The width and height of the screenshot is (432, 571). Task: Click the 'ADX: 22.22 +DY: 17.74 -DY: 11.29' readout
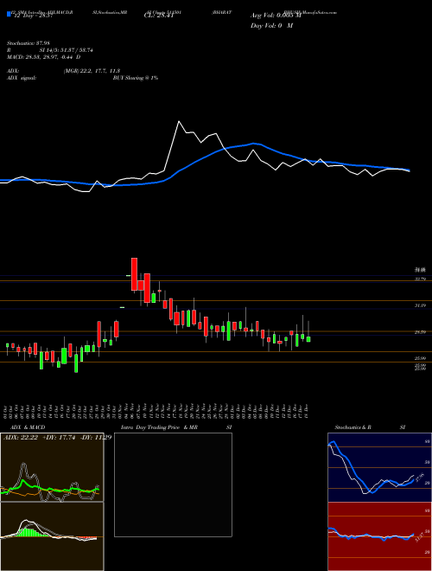[57, 437]
